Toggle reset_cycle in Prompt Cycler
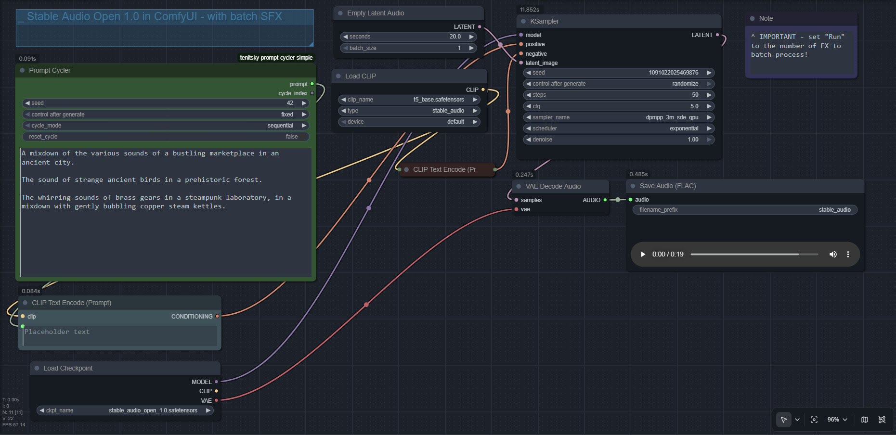Image resolution: width=896 pixels, height=435 pixels. pyautogui.click(x=165, y=137)
